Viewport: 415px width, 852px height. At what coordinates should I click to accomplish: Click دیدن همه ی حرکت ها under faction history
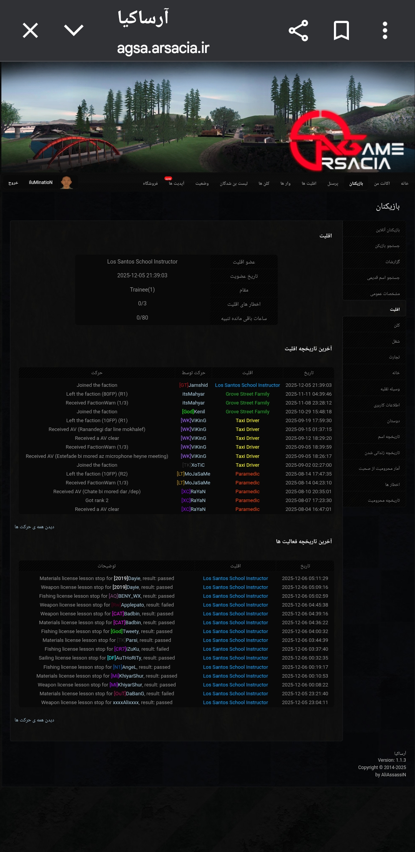pos(34,527)
